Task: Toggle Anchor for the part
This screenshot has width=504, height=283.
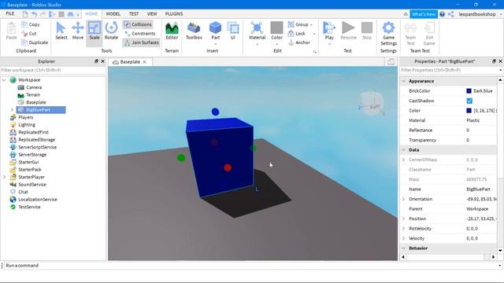Action: (x=299, y=42)
